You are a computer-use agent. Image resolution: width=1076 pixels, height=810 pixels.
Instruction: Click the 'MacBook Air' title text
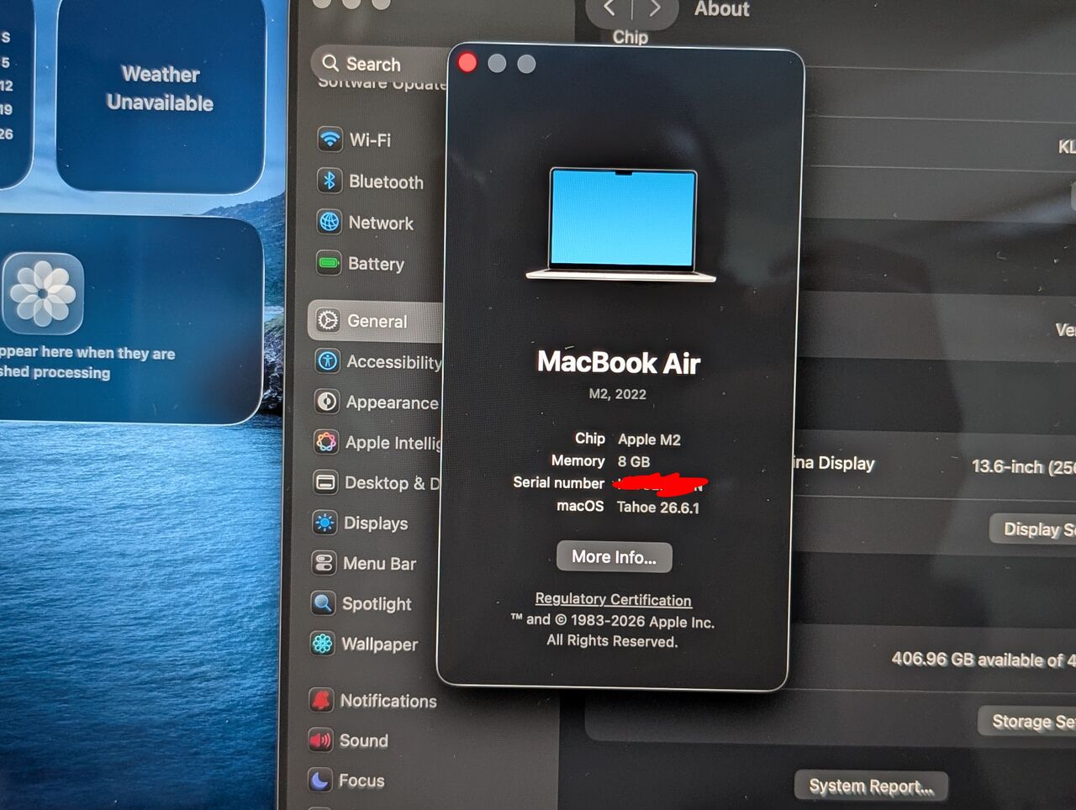[x=619, y=362]
